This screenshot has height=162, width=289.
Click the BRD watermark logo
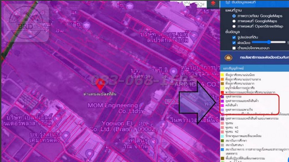pyautogui.click(x=26, y=23)
